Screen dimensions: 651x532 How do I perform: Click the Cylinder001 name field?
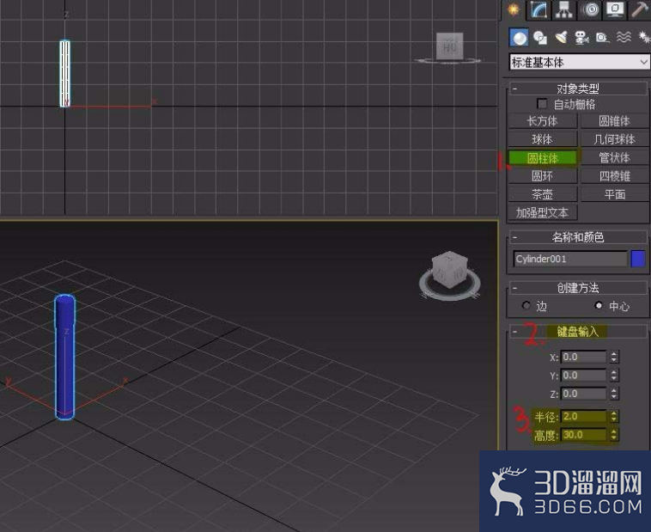tap(570, 259)
